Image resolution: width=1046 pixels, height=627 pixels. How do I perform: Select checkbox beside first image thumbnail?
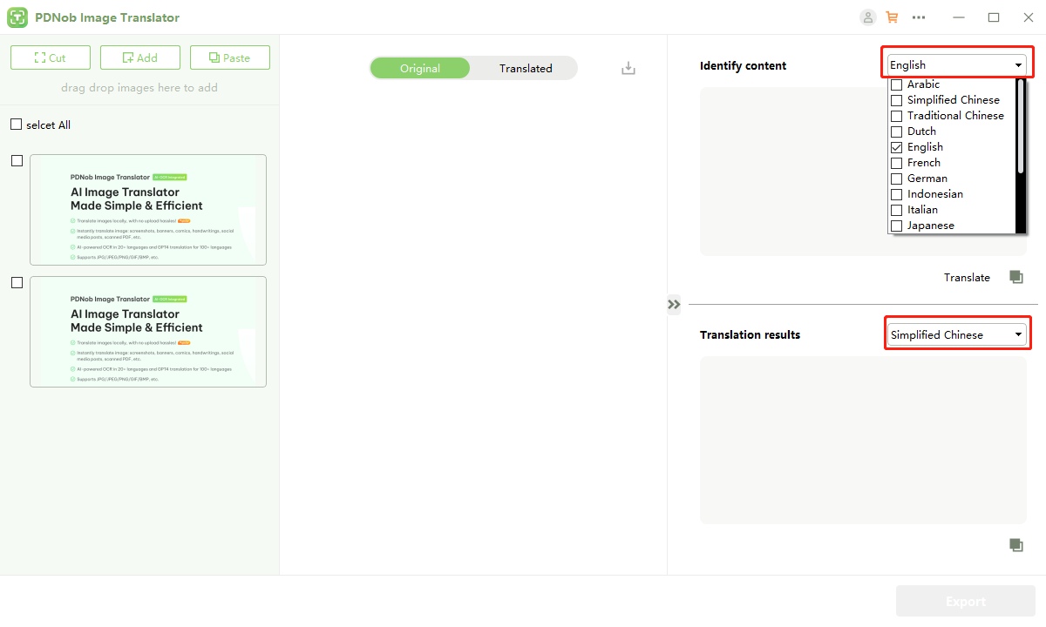[17, 161]
